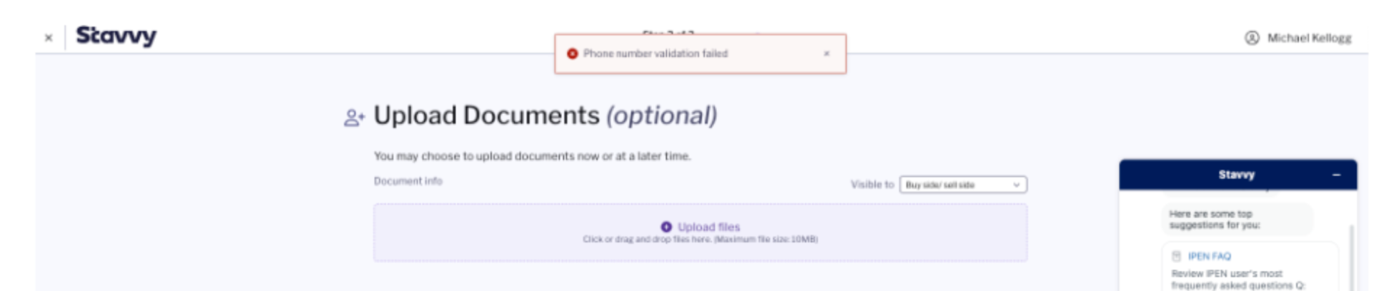Open the Visible to dropdown
The image size is (1391, 291).
(x=963, y=185)
